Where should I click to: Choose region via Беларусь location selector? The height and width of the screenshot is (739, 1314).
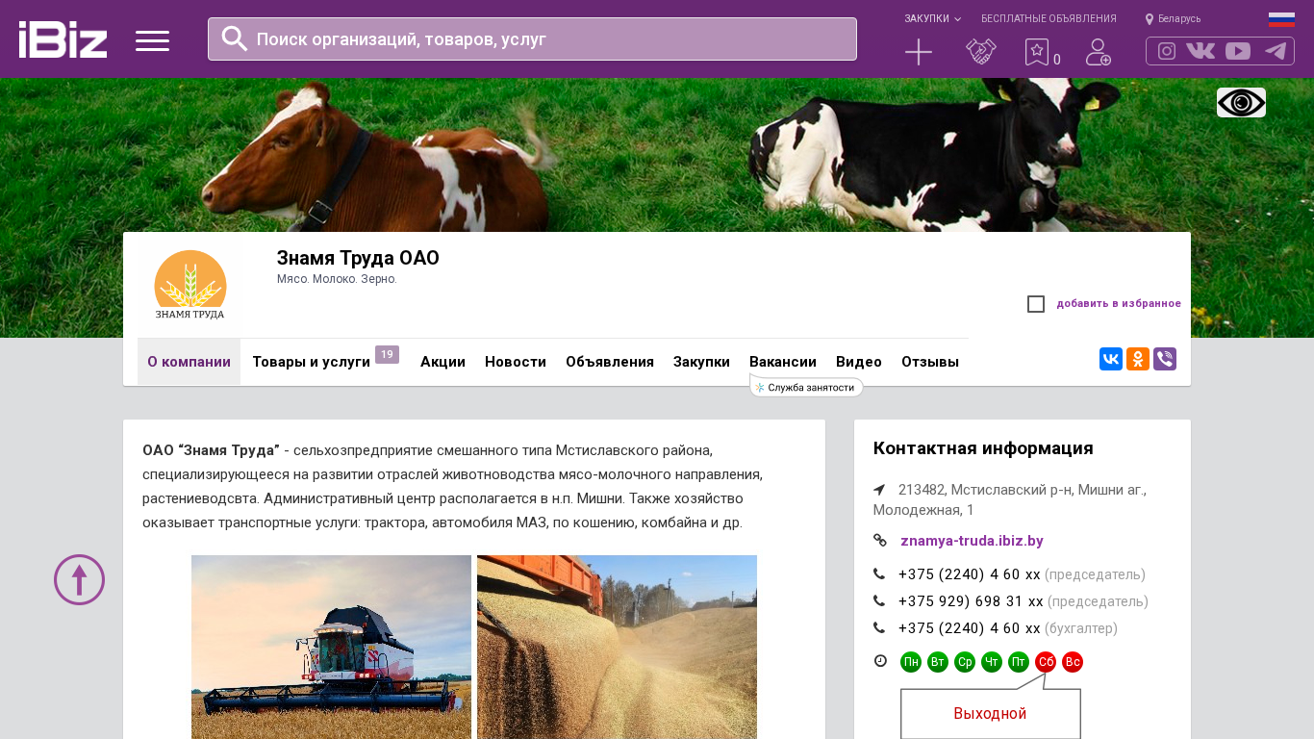click(1173, 19)
